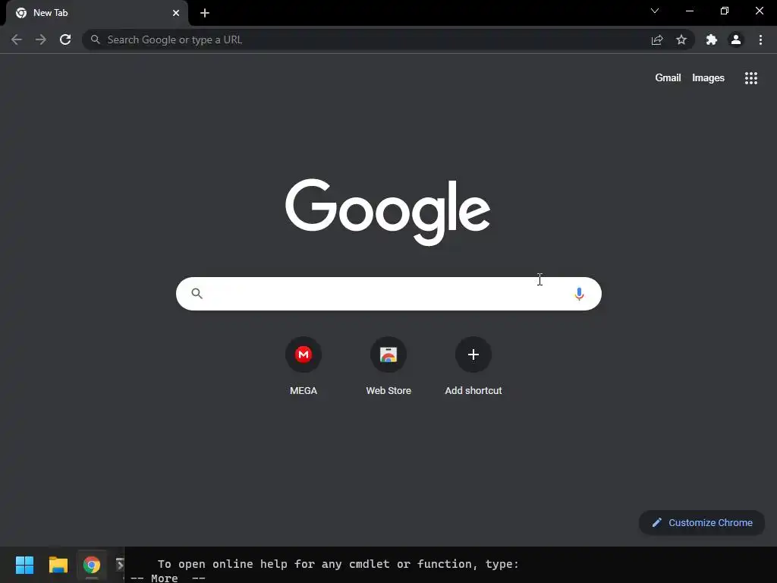Click the voice search microphone
Image resolution: width=777 pixels, height=583 pixels.
579,294
